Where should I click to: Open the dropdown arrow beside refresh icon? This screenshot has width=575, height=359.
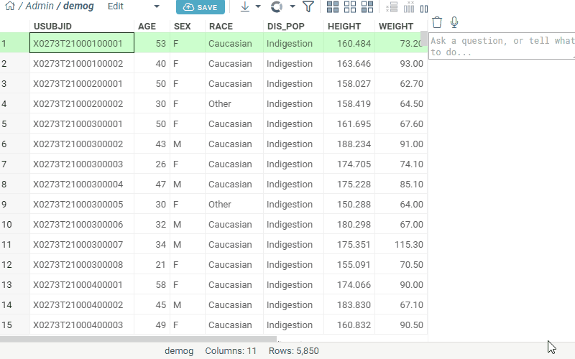293,7
